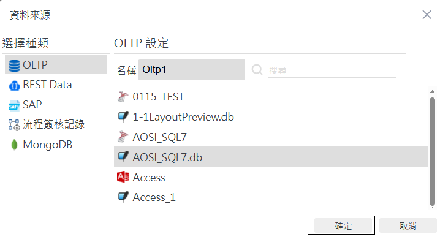Select the AOSI_SQL7.db entry

point(271,157)
